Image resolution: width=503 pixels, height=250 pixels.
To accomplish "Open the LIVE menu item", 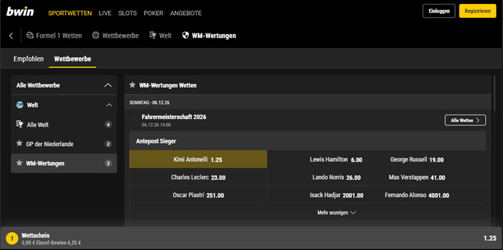I will [x=105, y=13].
